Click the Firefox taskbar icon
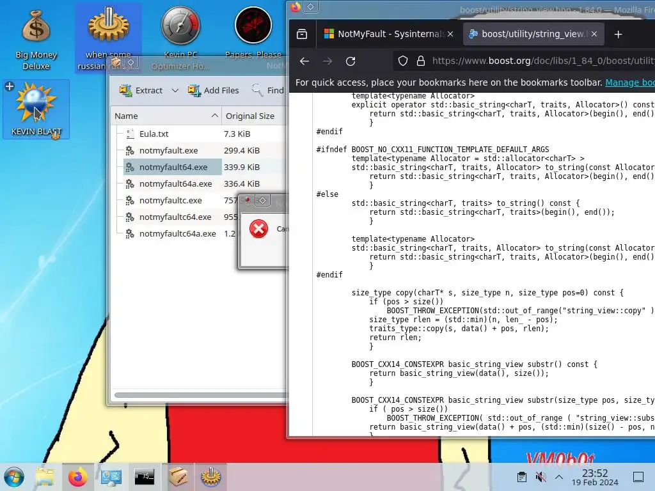 [x=78, y=477]
